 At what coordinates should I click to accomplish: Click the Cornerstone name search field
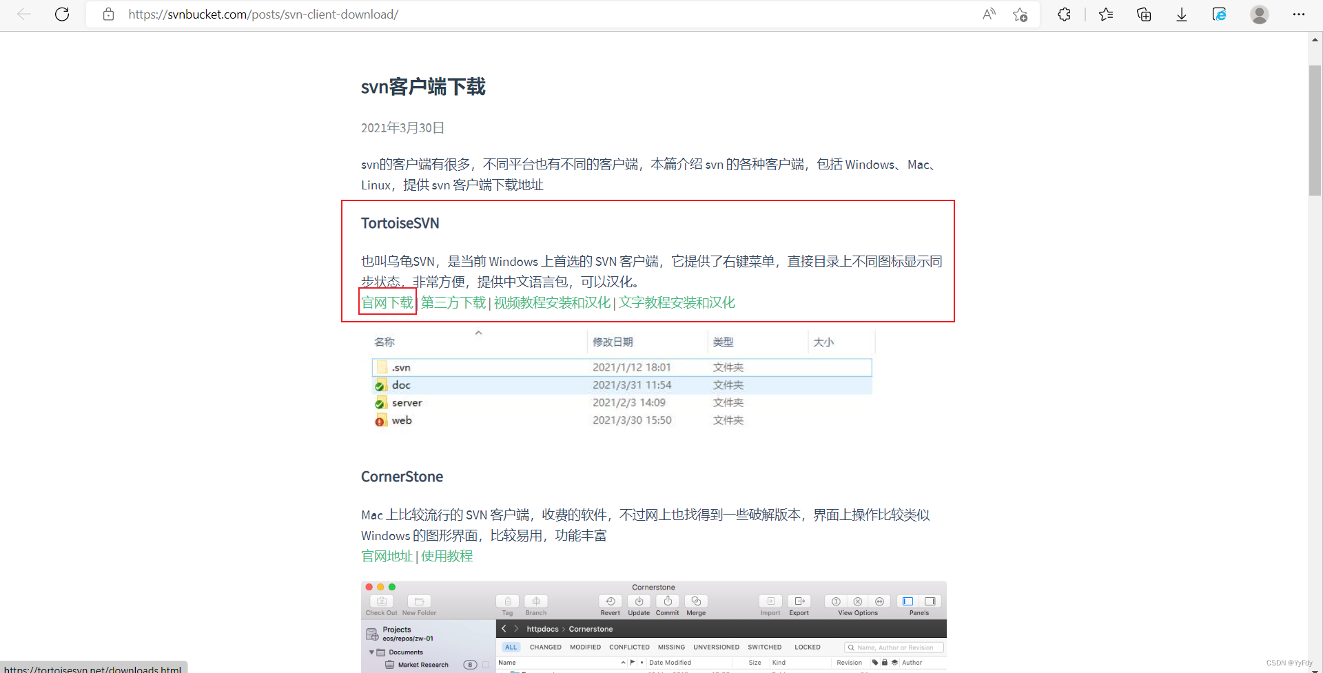(x=894, y=648)
